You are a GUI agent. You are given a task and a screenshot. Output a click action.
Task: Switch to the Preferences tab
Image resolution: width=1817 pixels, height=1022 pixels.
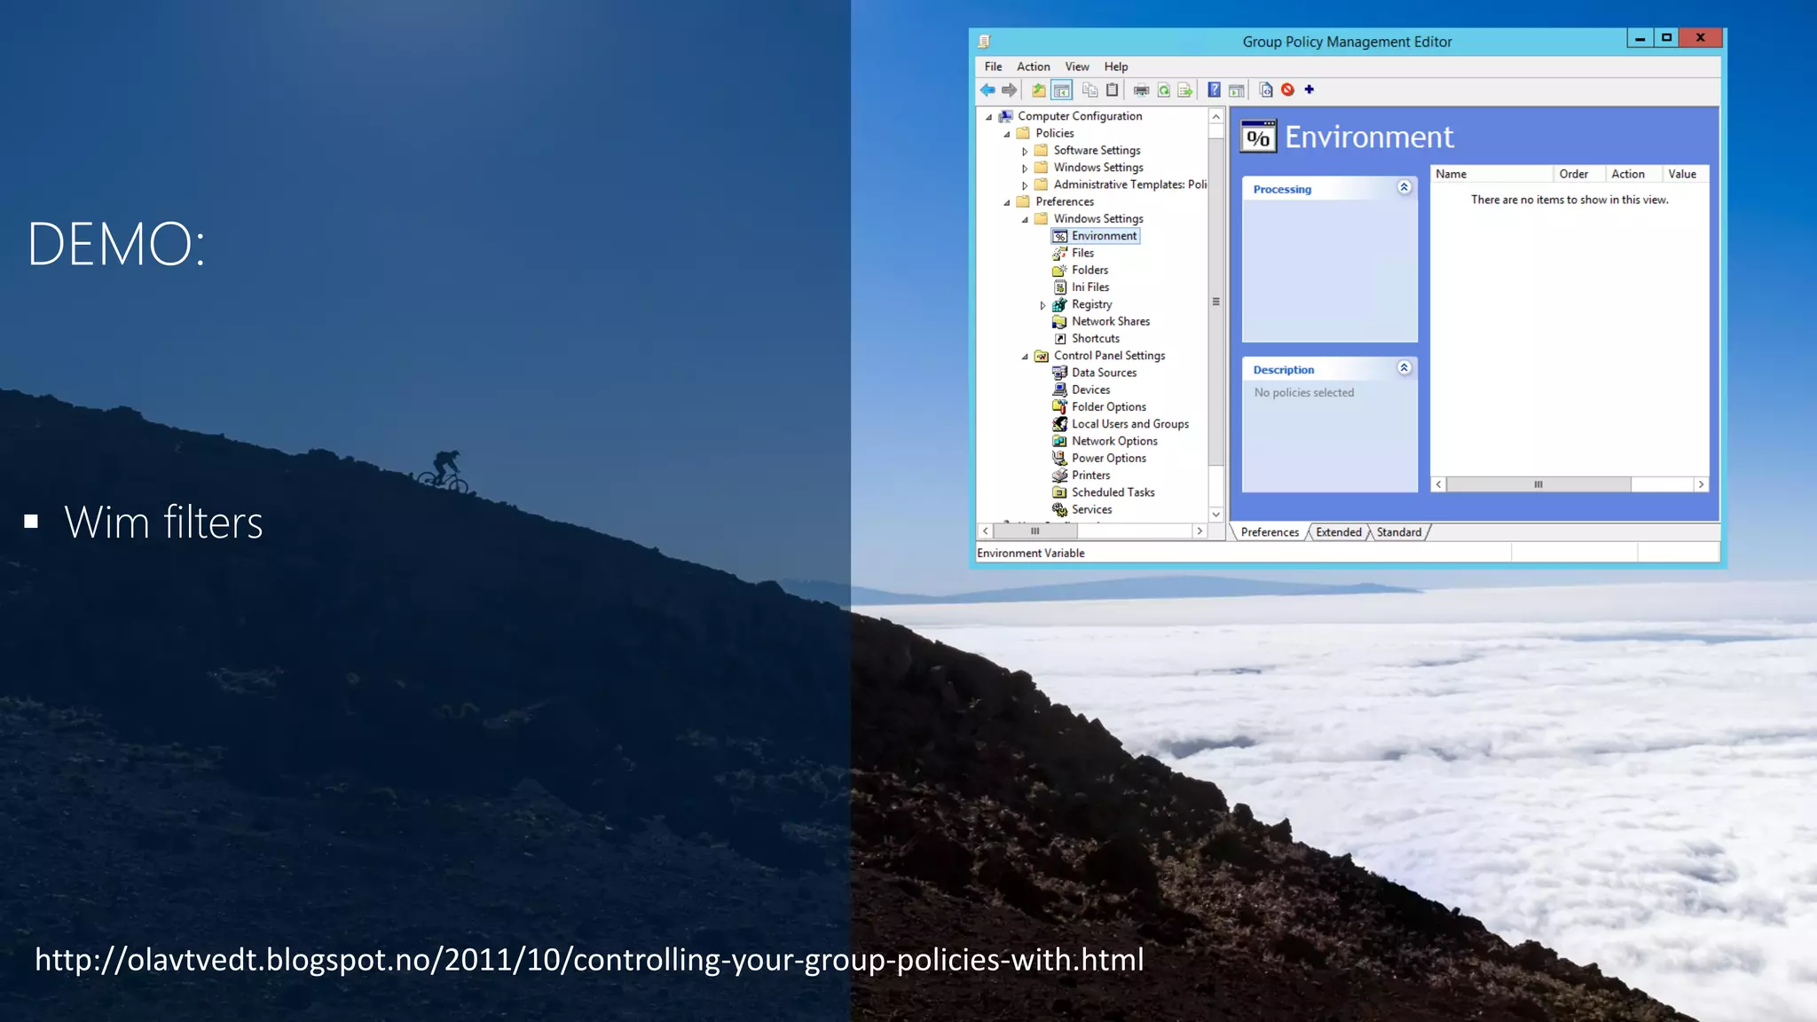[x=1270, y=532]
